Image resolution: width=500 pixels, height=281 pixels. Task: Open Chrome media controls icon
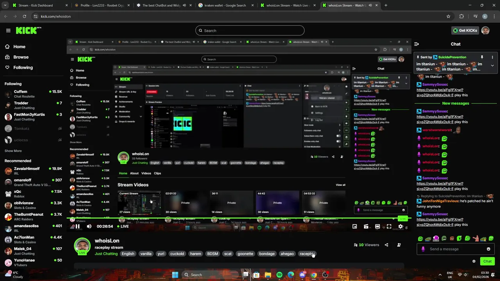click(475, 16)
